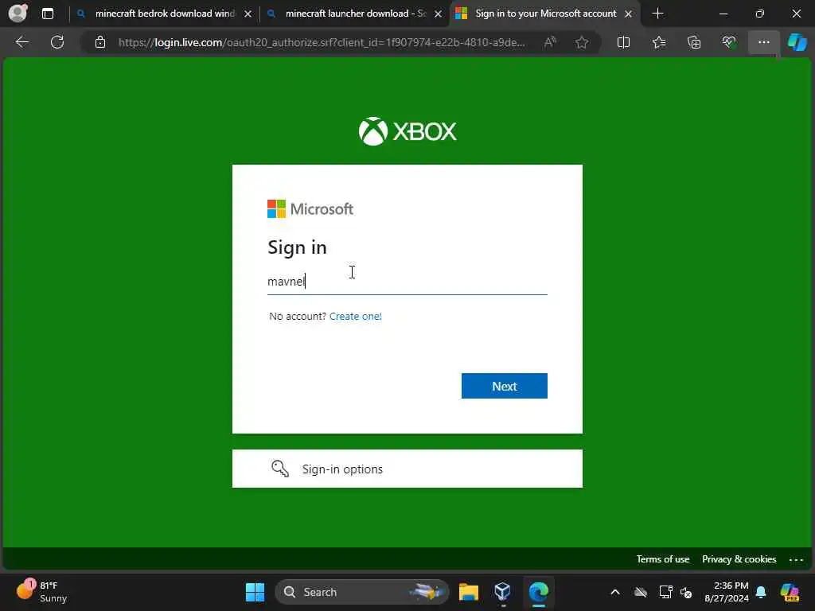The image size is (815, 611).
Task: Open Terms of use link
Action: (x=663, y=559)
